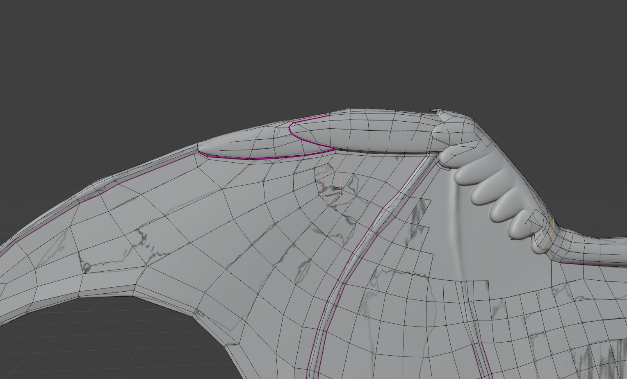The image size is (627, 379).
Task: Select the beveled lower rim of left wing
Action: [x=82, y=294]
